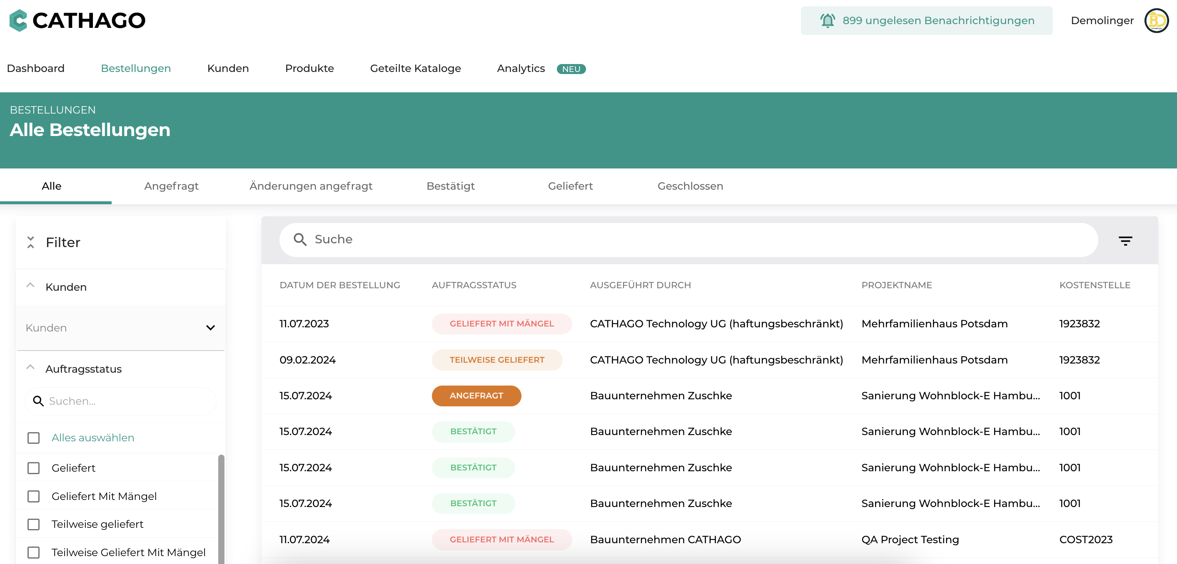Open the Kunden navigation item

point(228,69)
